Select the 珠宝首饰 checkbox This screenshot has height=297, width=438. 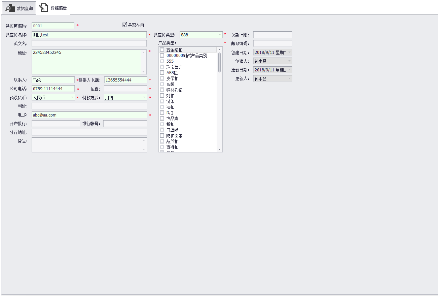tap(162, 67)
